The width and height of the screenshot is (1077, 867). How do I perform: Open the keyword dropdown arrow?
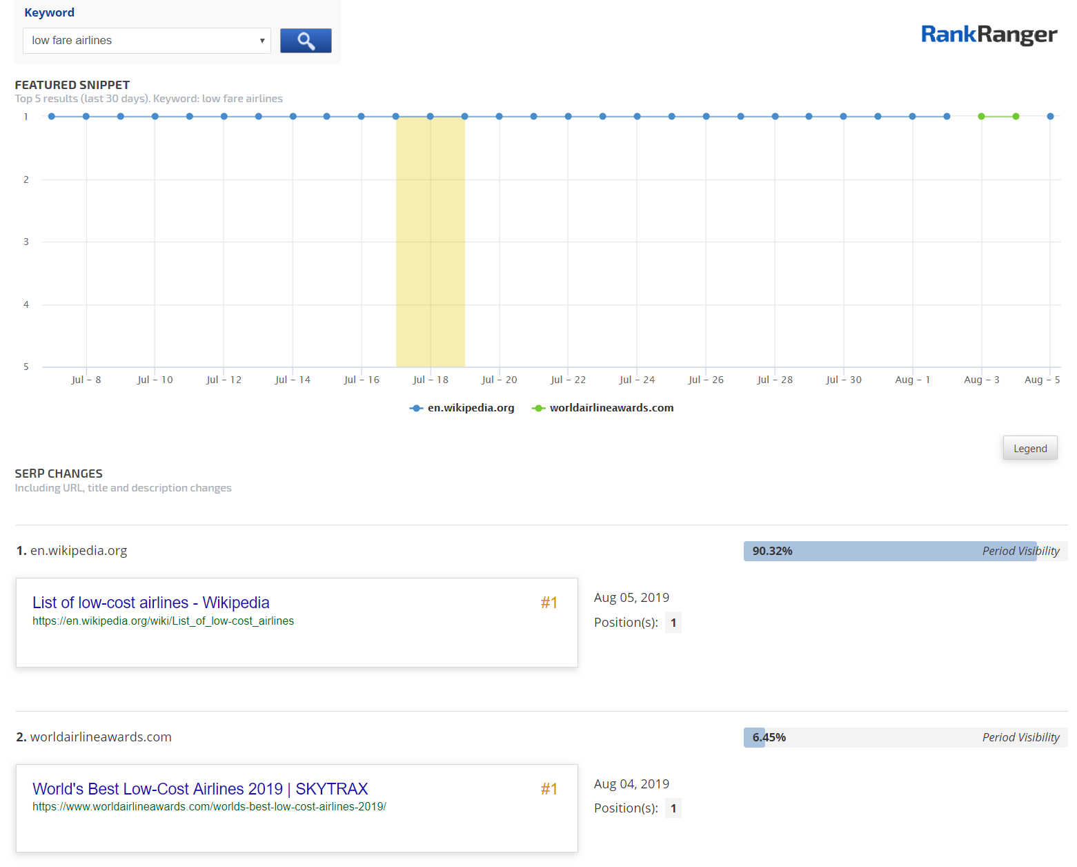(x=262, y=41)
